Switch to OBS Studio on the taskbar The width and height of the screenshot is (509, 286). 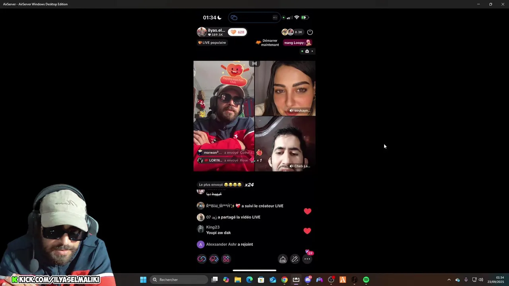331,280
